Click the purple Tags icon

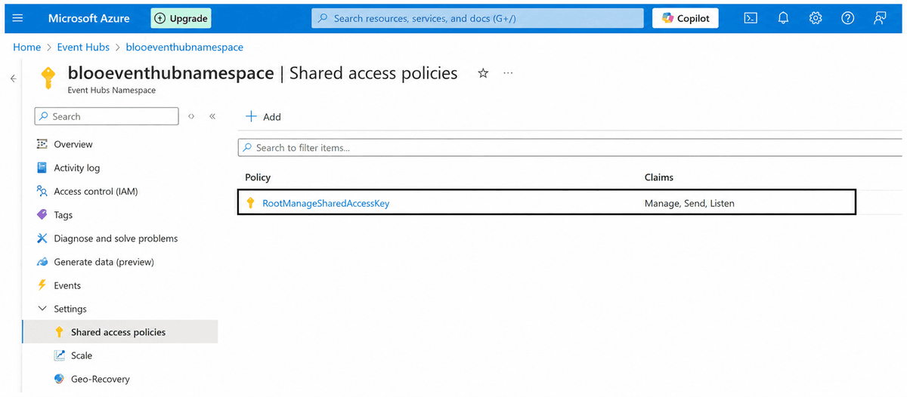pos(42,214)
